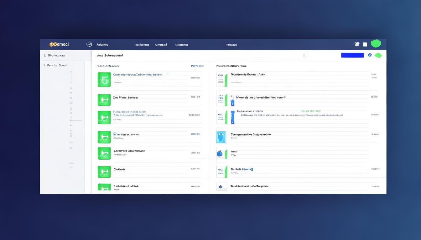Click the white square icon in top header
This screenshot has height=240, width=421.
click(365, 44)
